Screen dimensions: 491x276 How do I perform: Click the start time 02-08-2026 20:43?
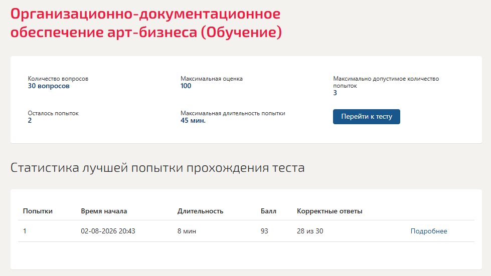tap(108, 231)
